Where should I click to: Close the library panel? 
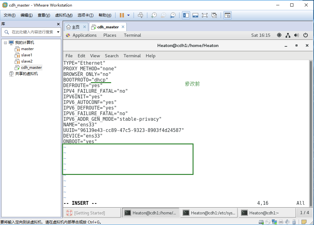pyautogui.click(x=58, y=24)
